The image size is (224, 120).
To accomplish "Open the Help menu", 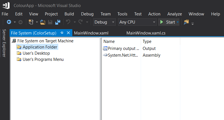I will (x=215, y=14).
